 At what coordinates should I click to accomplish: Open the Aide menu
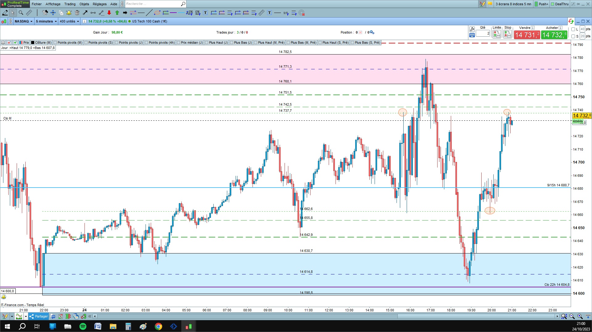(x=114, y=4)
